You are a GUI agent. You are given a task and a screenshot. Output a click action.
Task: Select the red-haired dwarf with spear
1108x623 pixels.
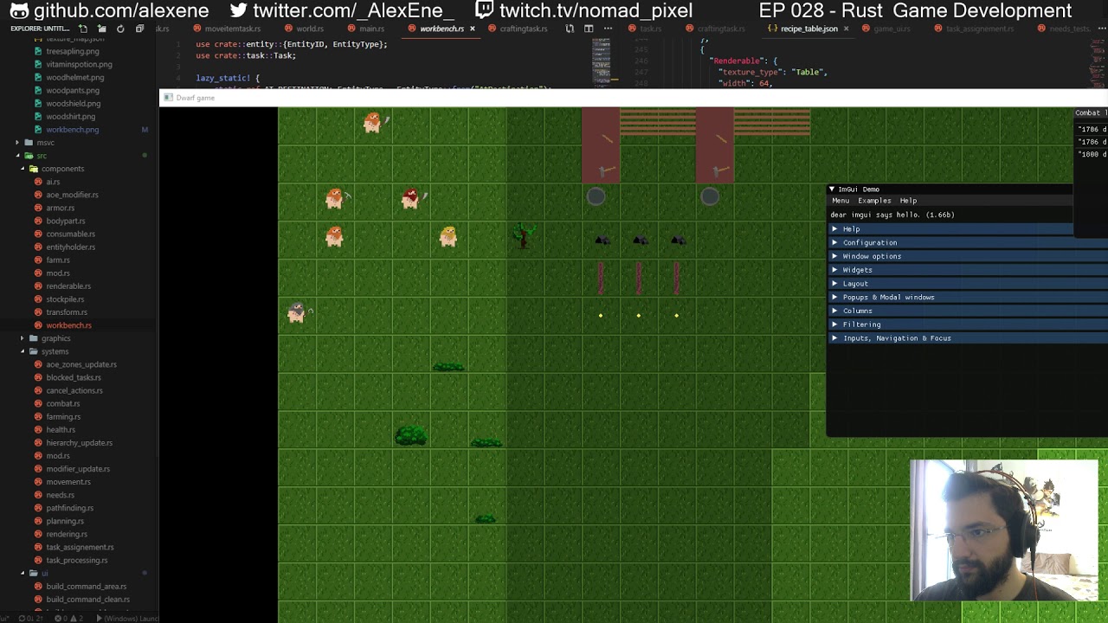click(x=410, y=199)
